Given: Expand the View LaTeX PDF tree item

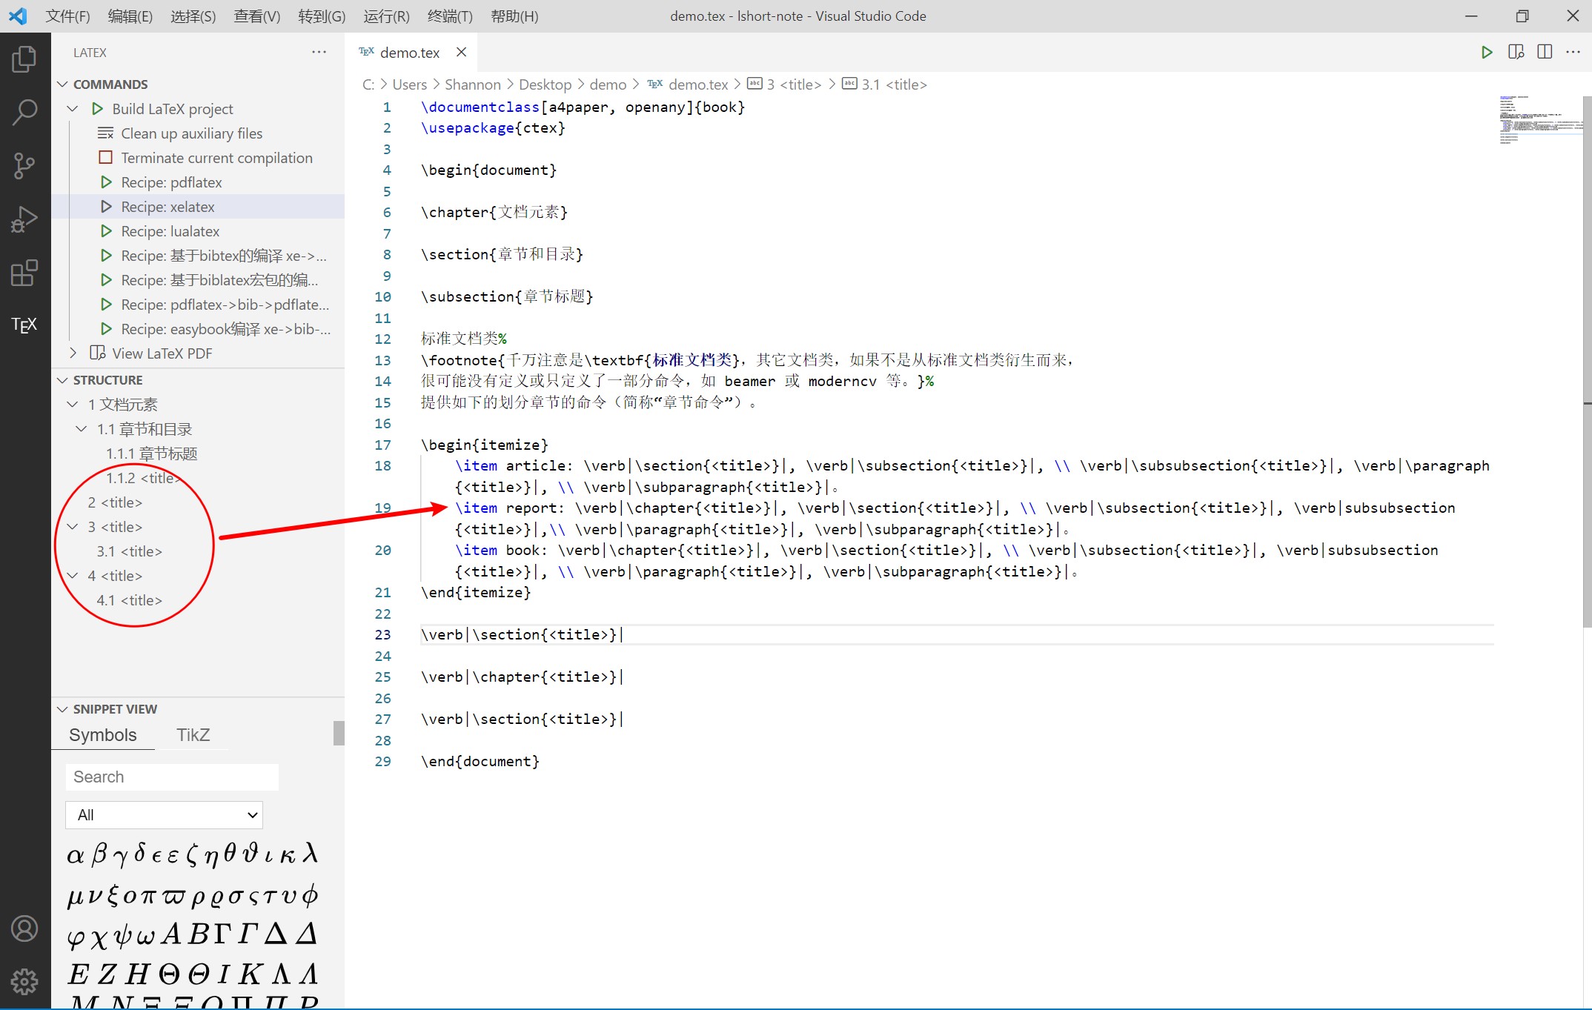Looking at the screenshot, I should 72,353.
